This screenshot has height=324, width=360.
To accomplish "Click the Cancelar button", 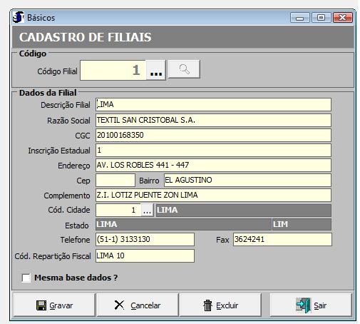I will click(x=138, y=305).
